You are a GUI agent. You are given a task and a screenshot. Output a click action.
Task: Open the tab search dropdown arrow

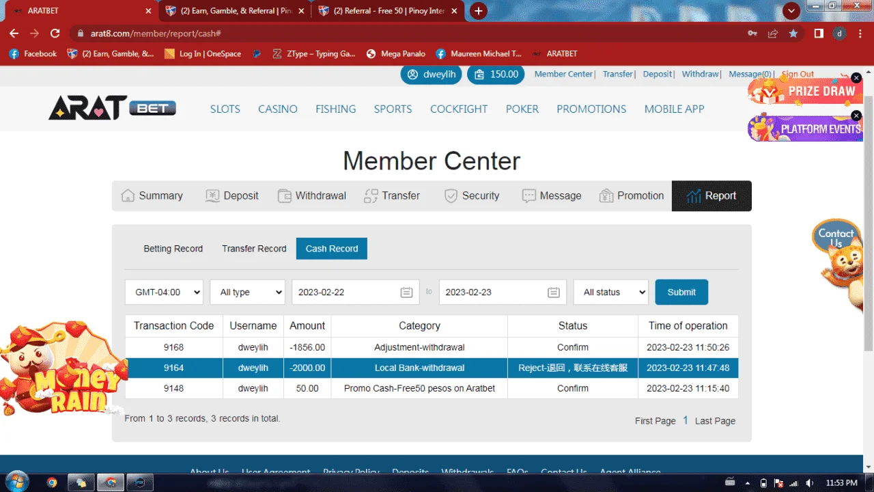pos(791,11)
